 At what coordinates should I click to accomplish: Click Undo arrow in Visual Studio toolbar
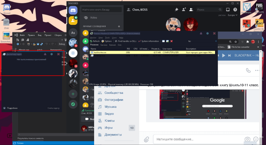coord(47,44)
